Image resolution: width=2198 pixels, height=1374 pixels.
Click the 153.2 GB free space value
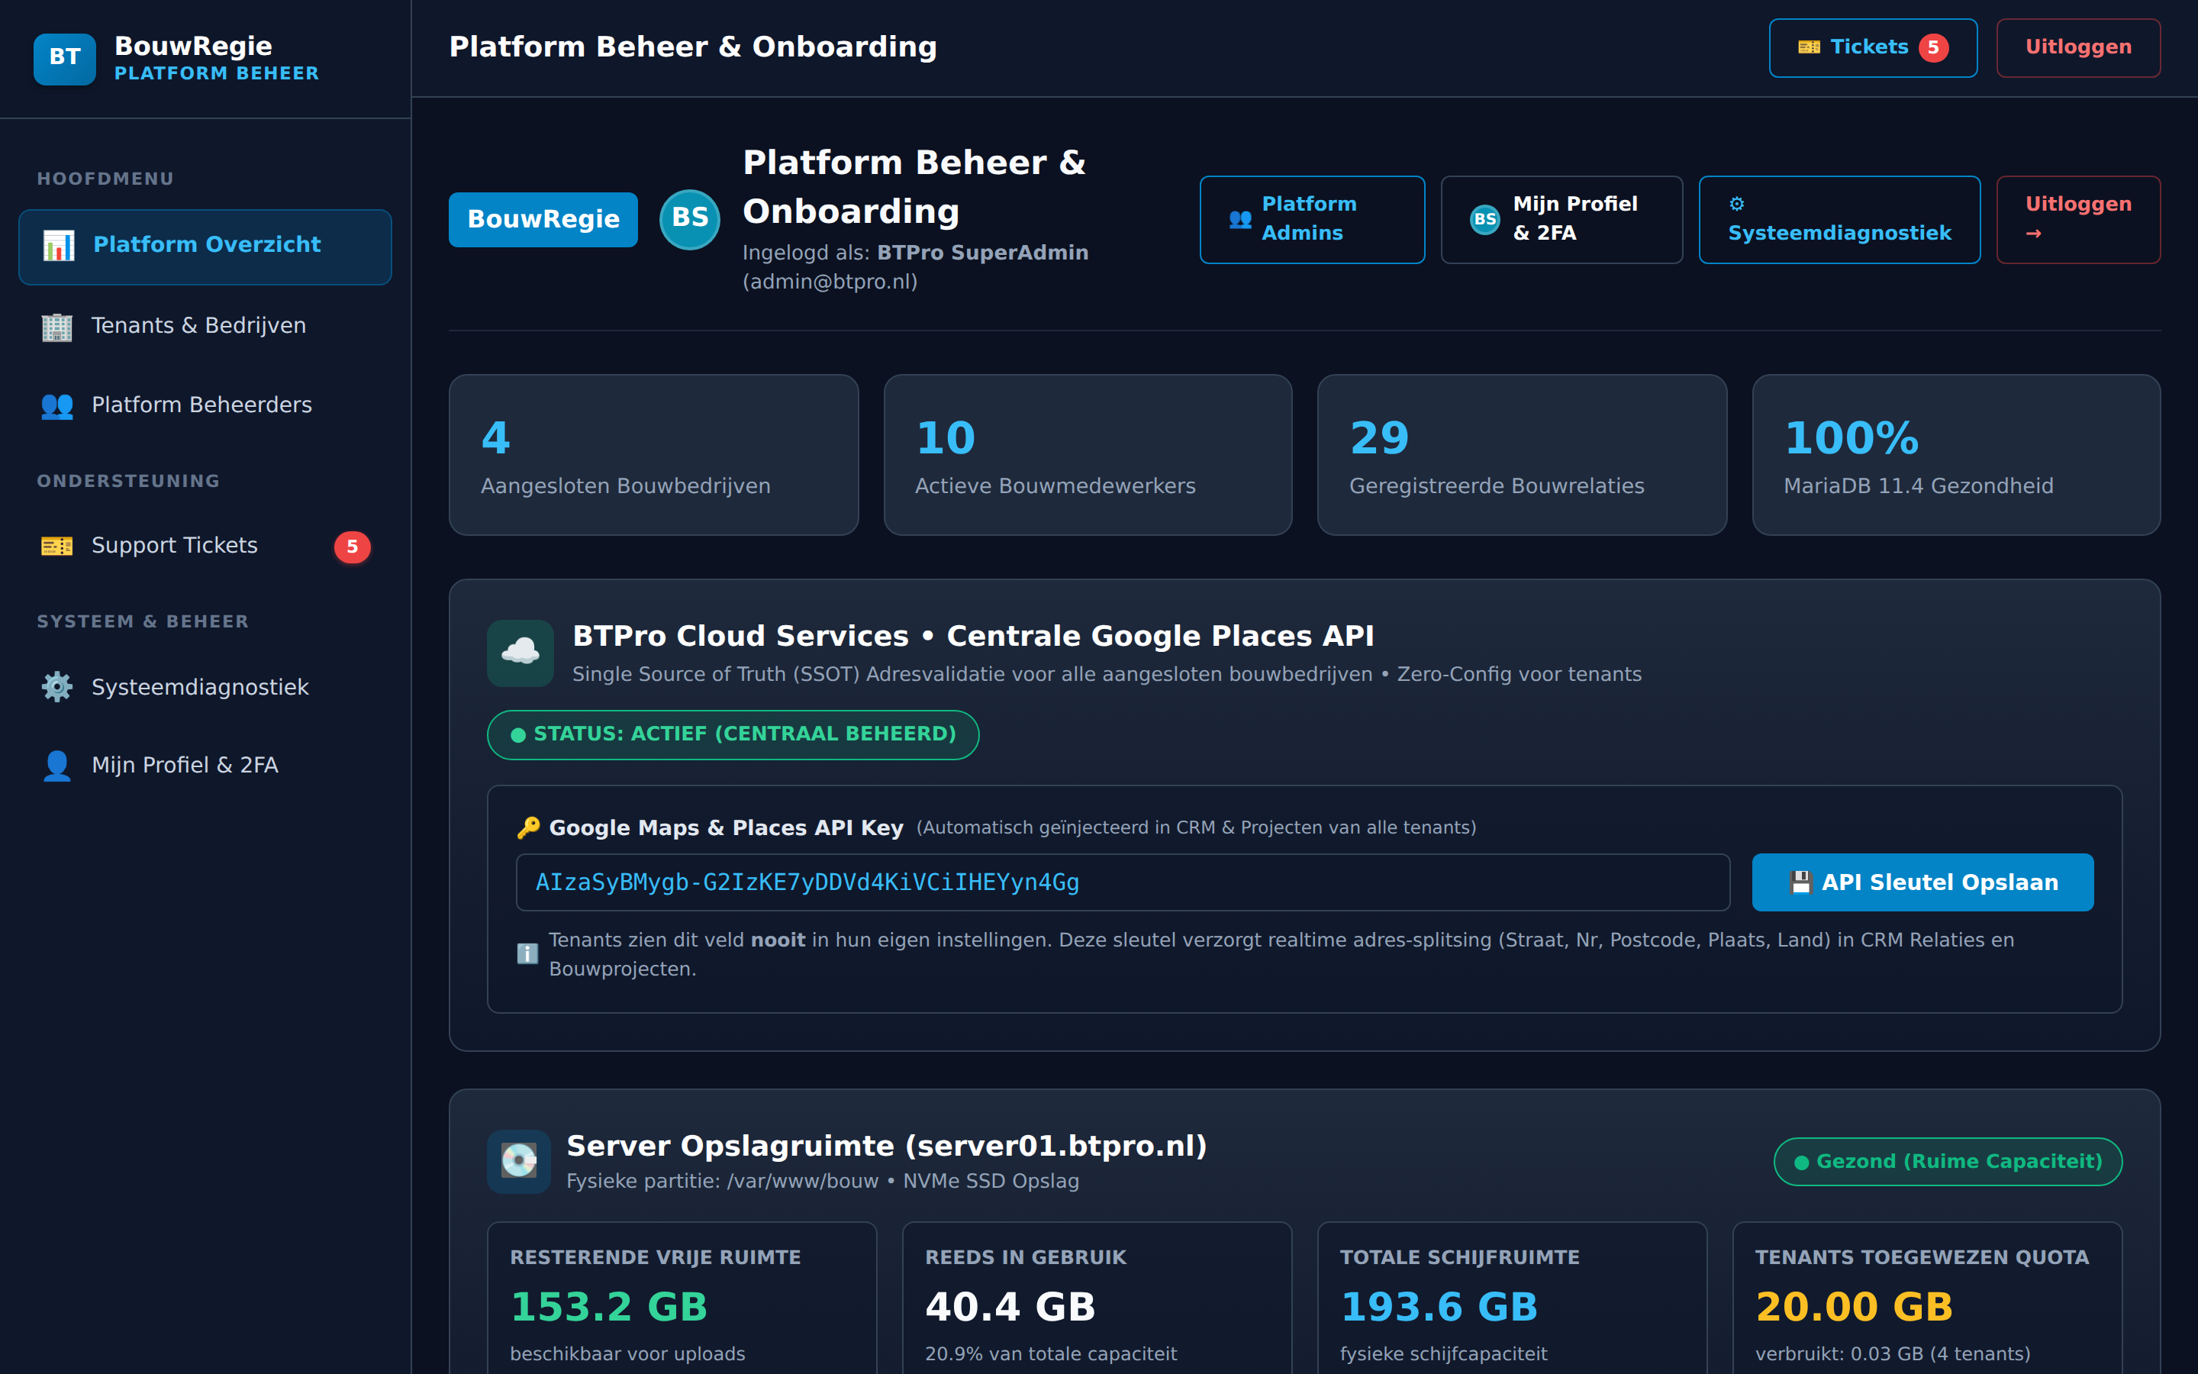608,1307
